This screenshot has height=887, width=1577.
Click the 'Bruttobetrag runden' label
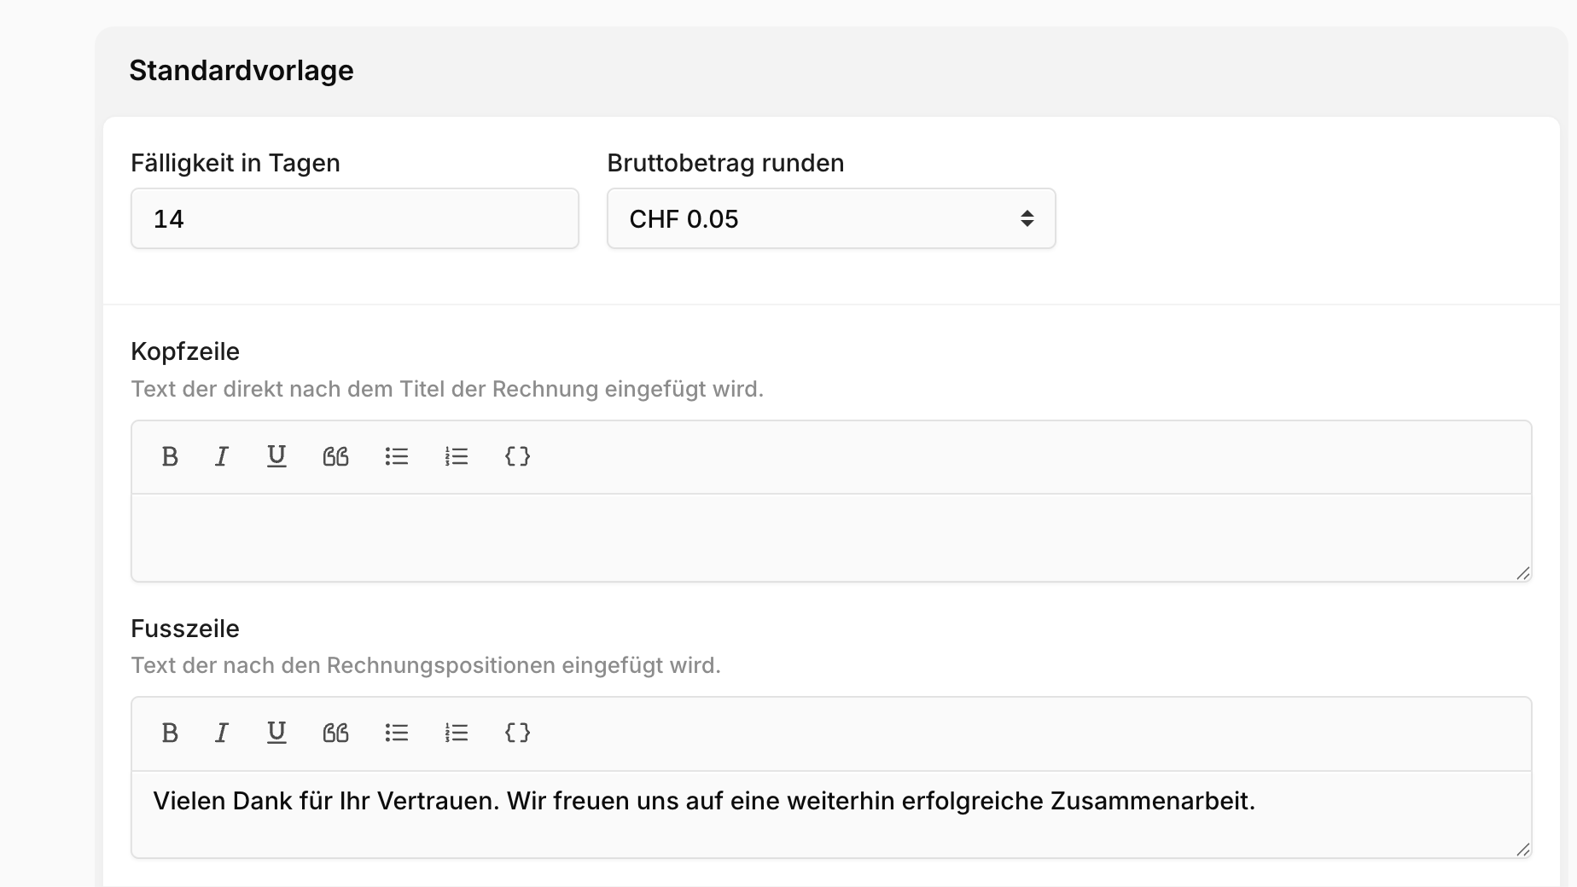click(725, 163)
